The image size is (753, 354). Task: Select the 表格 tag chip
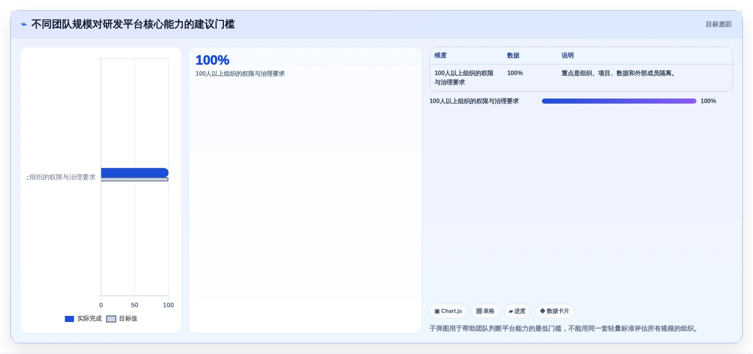click(x=485, y=311)
